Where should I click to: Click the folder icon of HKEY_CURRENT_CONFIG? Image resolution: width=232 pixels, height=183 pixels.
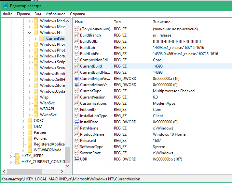[x=17, y=162]
